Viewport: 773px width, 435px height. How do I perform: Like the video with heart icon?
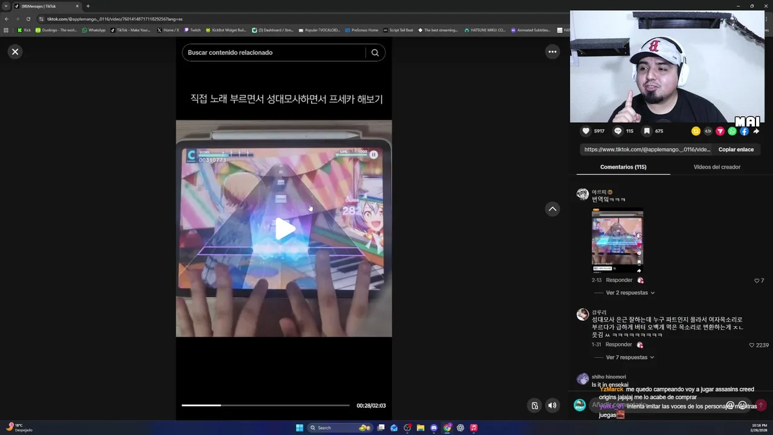(586, 131)
